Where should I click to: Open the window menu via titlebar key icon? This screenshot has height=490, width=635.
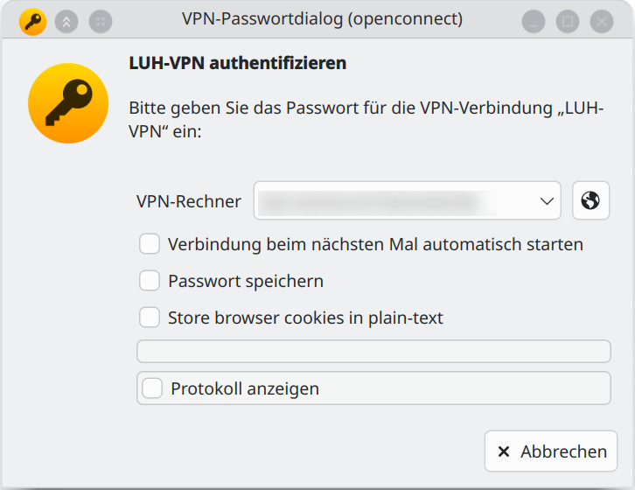(33, 21)
